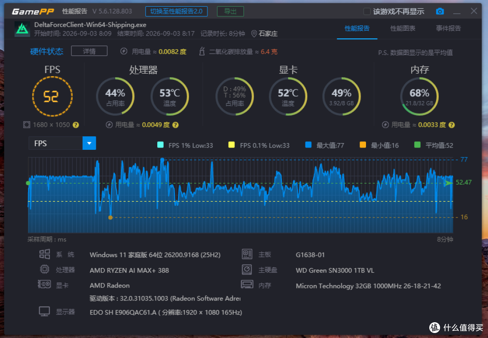Check the 该游戏不再显示 checkbox
The width and height of the screenshot is (488, 338).
tap(367, 11)
